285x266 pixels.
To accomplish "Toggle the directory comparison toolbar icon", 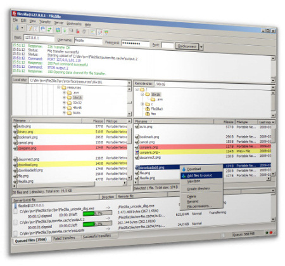I will pyautogui.click(x=99, y=32).
